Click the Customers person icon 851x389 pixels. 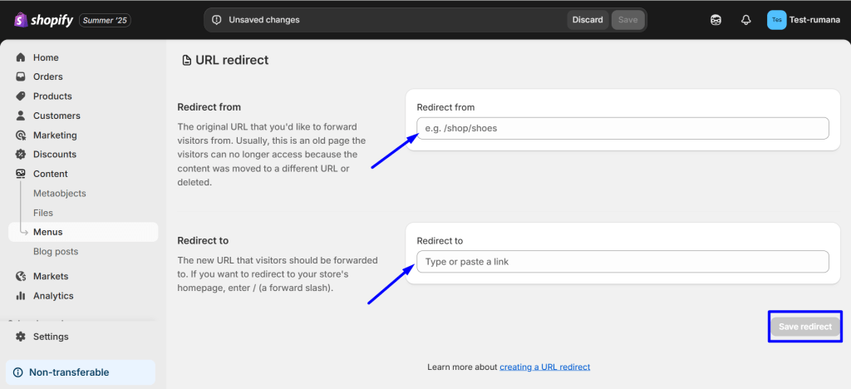click(x=21, y=116)
